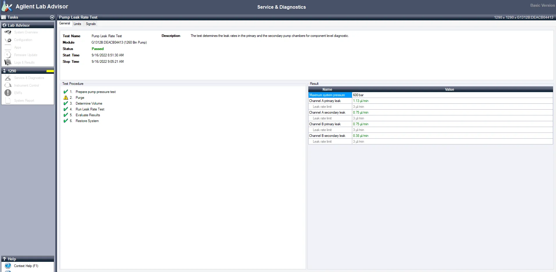Click the green check for Prepare pump pressure test

[x=66, y=92]
